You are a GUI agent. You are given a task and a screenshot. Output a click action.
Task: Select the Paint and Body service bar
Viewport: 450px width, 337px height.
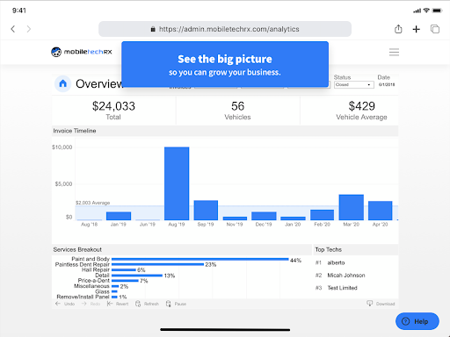[x=200, y=259]
